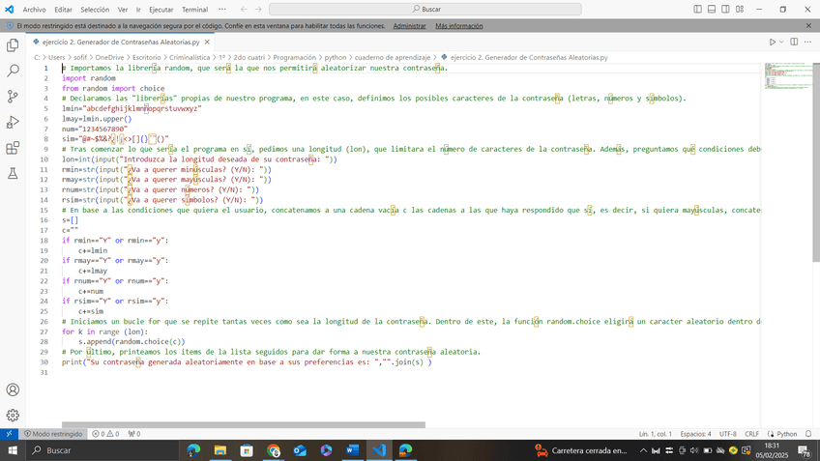Toggle the primary side bar visibility
This screenshot has height=461, width=820.
[699, 9]
